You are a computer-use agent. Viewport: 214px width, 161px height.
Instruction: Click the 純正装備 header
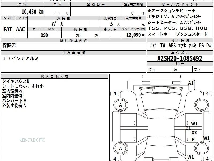pos(180,40)
